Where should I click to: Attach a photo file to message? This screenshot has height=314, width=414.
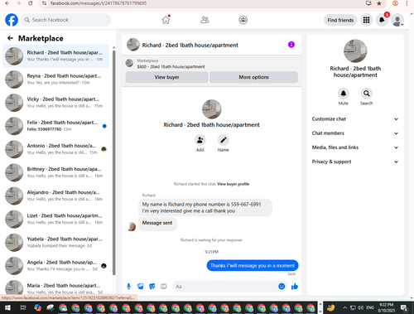tap(140, 287)
